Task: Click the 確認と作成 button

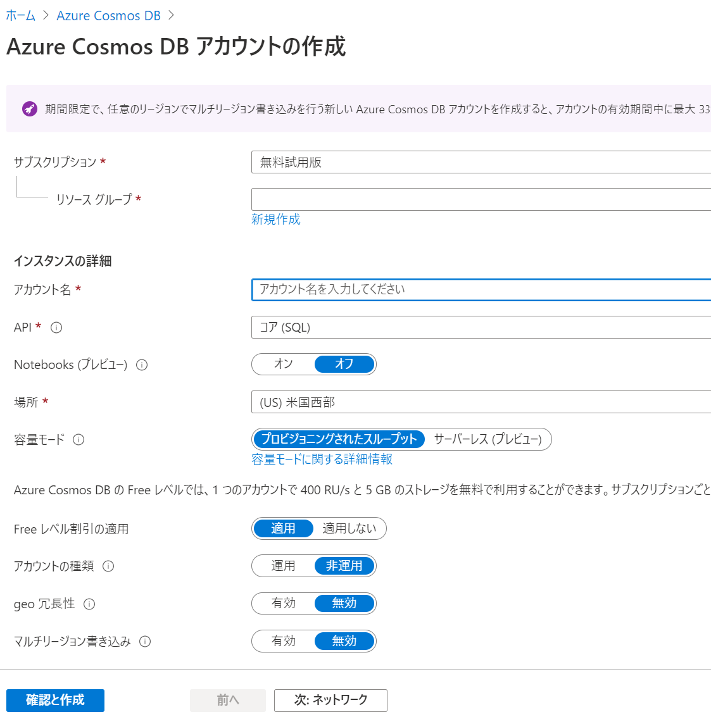Action: pyautogui.click(x=56, y=701)
